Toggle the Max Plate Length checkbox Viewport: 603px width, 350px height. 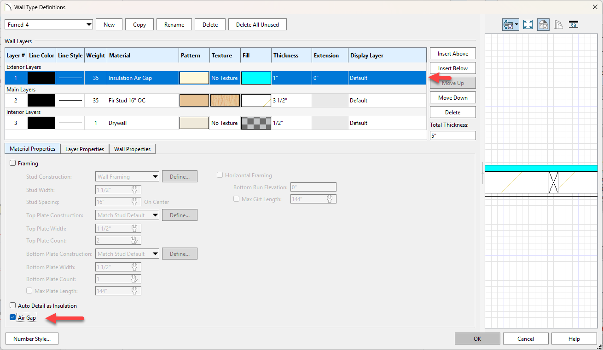click(x=29, y=291)
